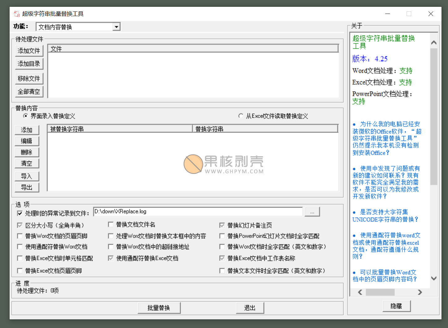Click the 隐藏 button in About panel
448x328 pixels.
point(396,306)
